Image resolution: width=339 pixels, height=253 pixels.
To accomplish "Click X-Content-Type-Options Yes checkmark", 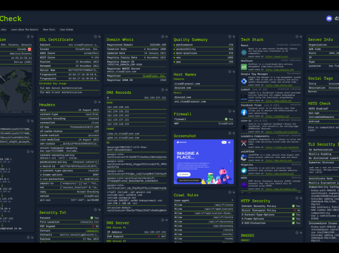I will 293,215.
